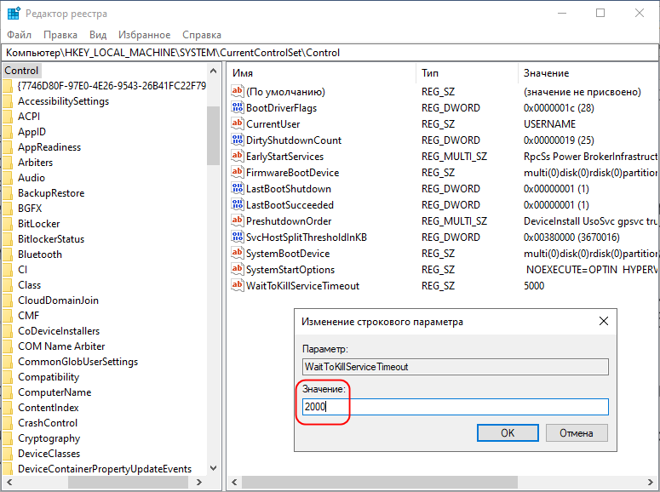The width and height of the screenshot is (660, 492).
Task: Click the binary icon beside LastBootSucceeded
Action: (x=238, y=204)
